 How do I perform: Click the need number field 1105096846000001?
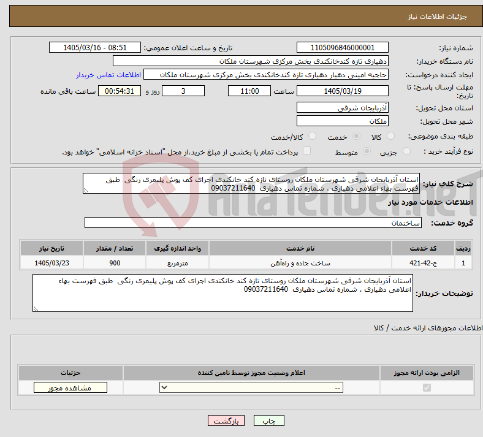342,47
